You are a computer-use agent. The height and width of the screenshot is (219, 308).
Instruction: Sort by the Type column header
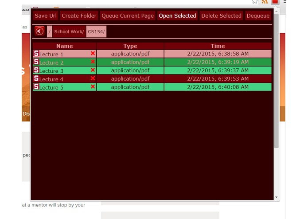tap(130, 46)
